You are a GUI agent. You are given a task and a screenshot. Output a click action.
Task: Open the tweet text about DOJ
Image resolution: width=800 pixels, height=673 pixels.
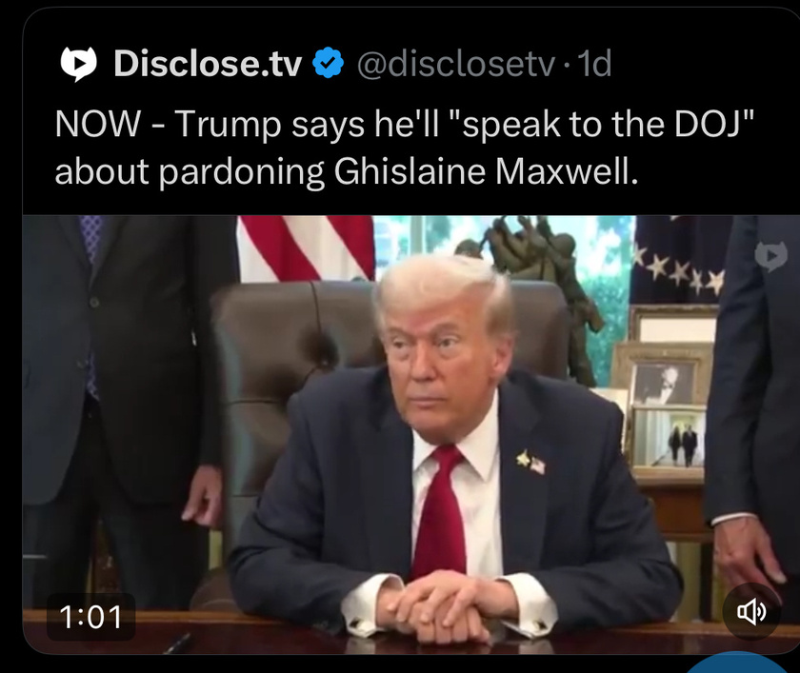(x=404, y=148)
